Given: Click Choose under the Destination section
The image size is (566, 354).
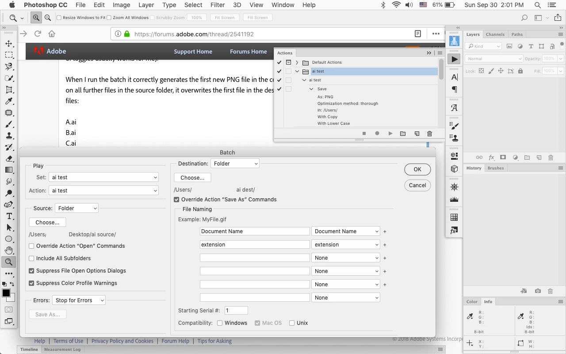Looking at the screenshot, I should [x=192, y=178].
